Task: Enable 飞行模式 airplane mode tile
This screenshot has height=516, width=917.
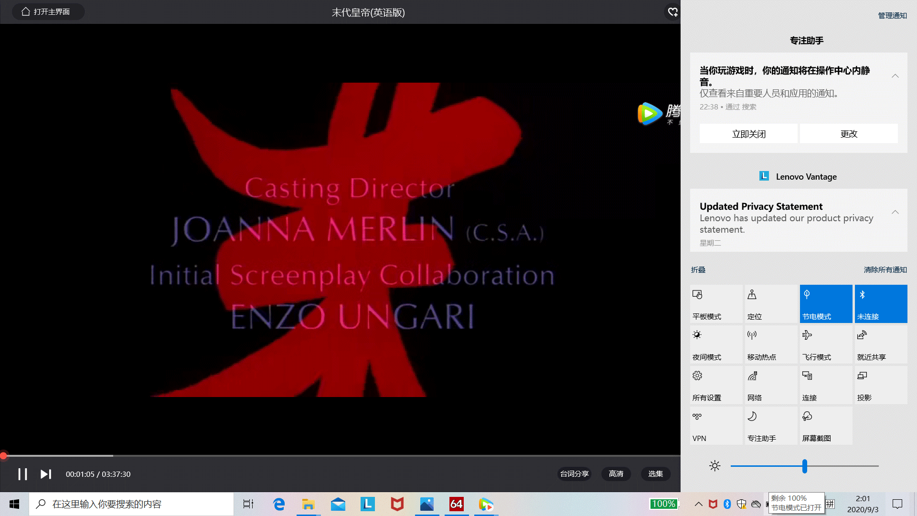Action: [x=826, y=344]
